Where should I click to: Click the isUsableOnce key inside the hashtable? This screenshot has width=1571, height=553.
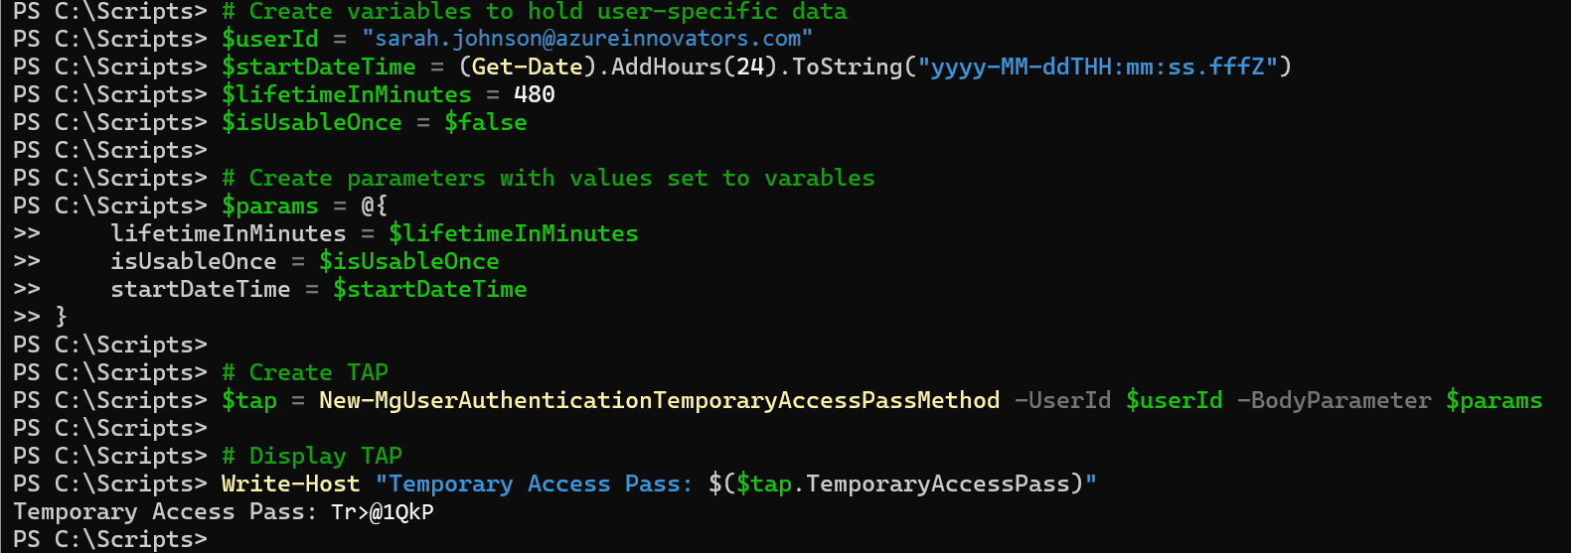pyautogui.click(x=194, y=261)
